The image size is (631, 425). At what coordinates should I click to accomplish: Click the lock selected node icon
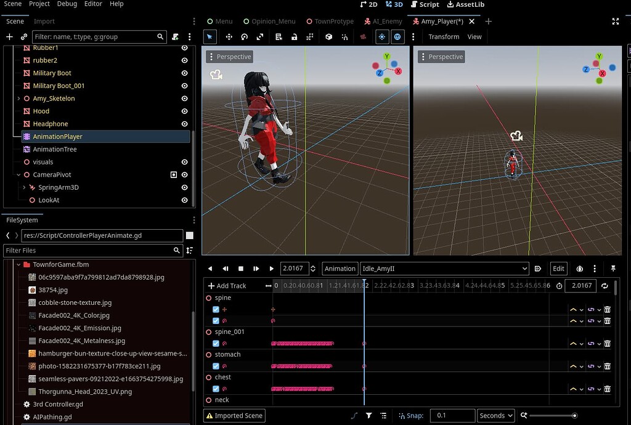[x=294, y=36]
